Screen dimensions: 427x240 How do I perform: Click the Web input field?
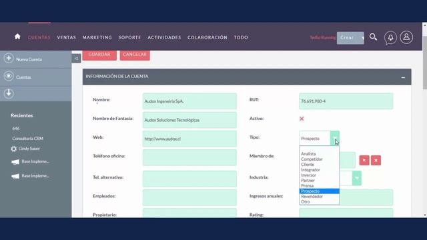pyautogui.click(x=189, y=139)
